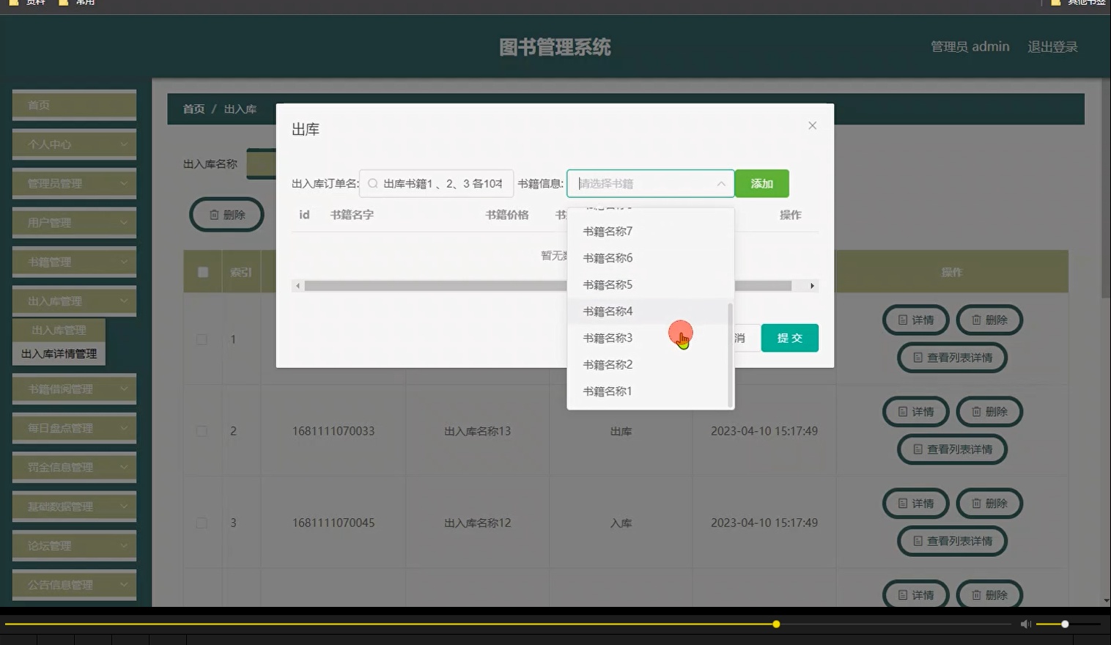Image resolution: width=1111 pixels, height=645 pixels.
Task: Check the checkbox on row 1
Action: (x=203, y=339)
